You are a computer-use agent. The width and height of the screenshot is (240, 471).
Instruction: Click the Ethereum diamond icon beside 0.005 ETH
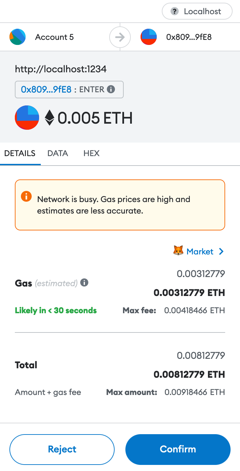(x=49, y=118)
